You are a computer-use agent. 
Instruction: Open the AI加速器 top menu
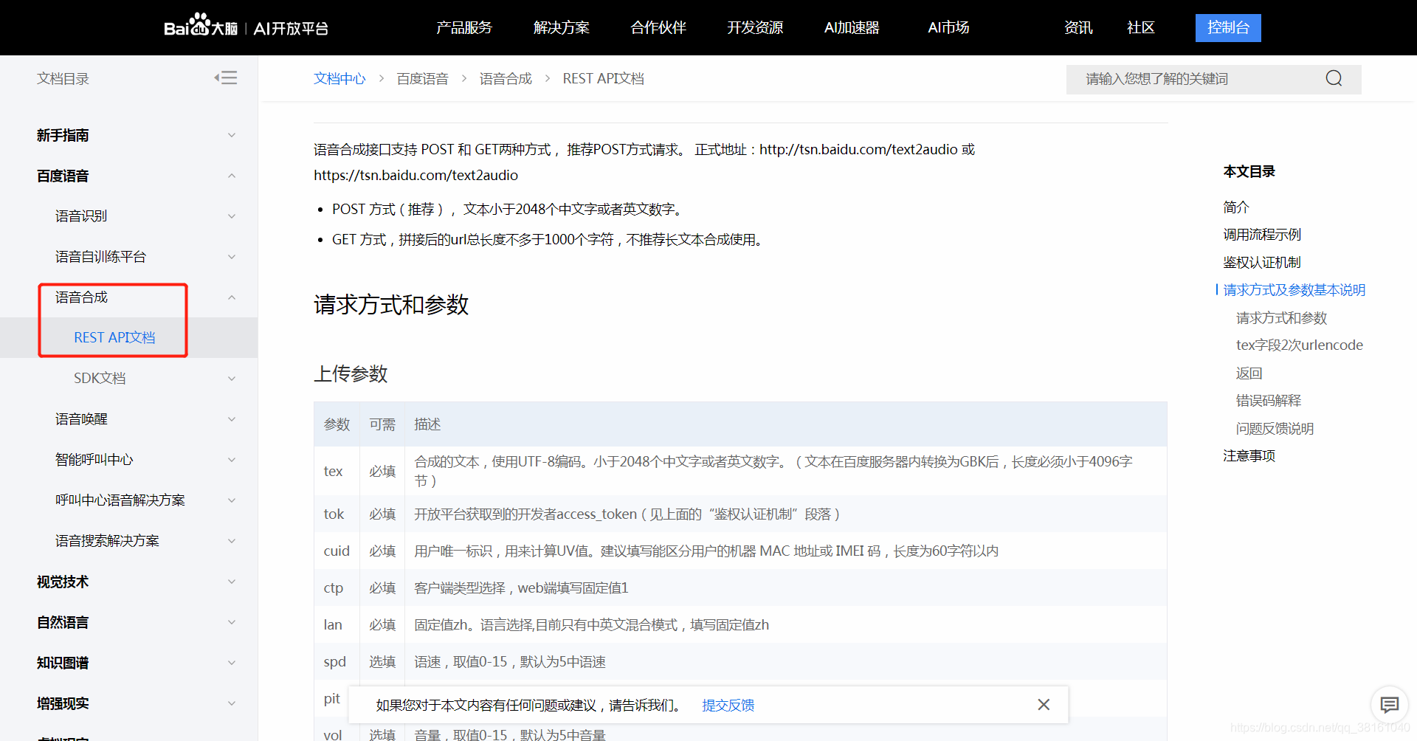pyautogui.click(x=852, y=27)
